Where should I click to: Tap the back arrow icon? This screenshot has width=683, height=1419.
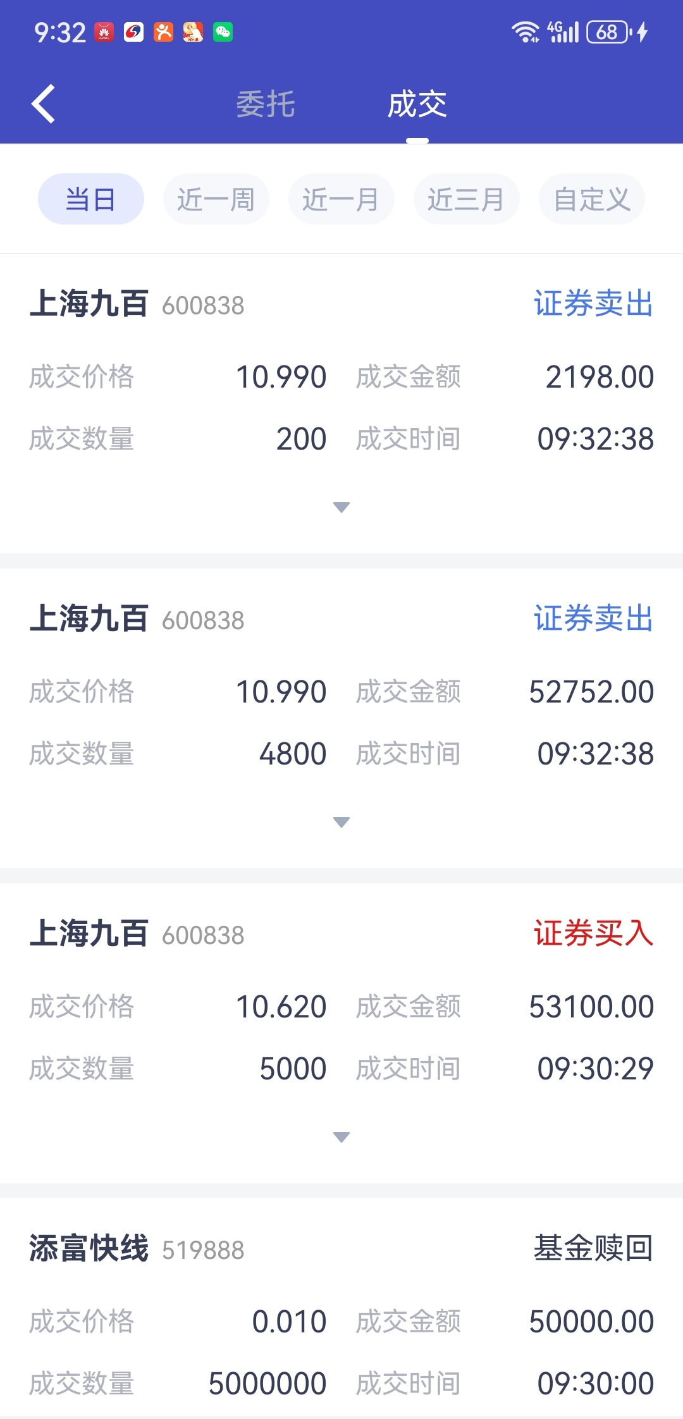pos(43,104)
